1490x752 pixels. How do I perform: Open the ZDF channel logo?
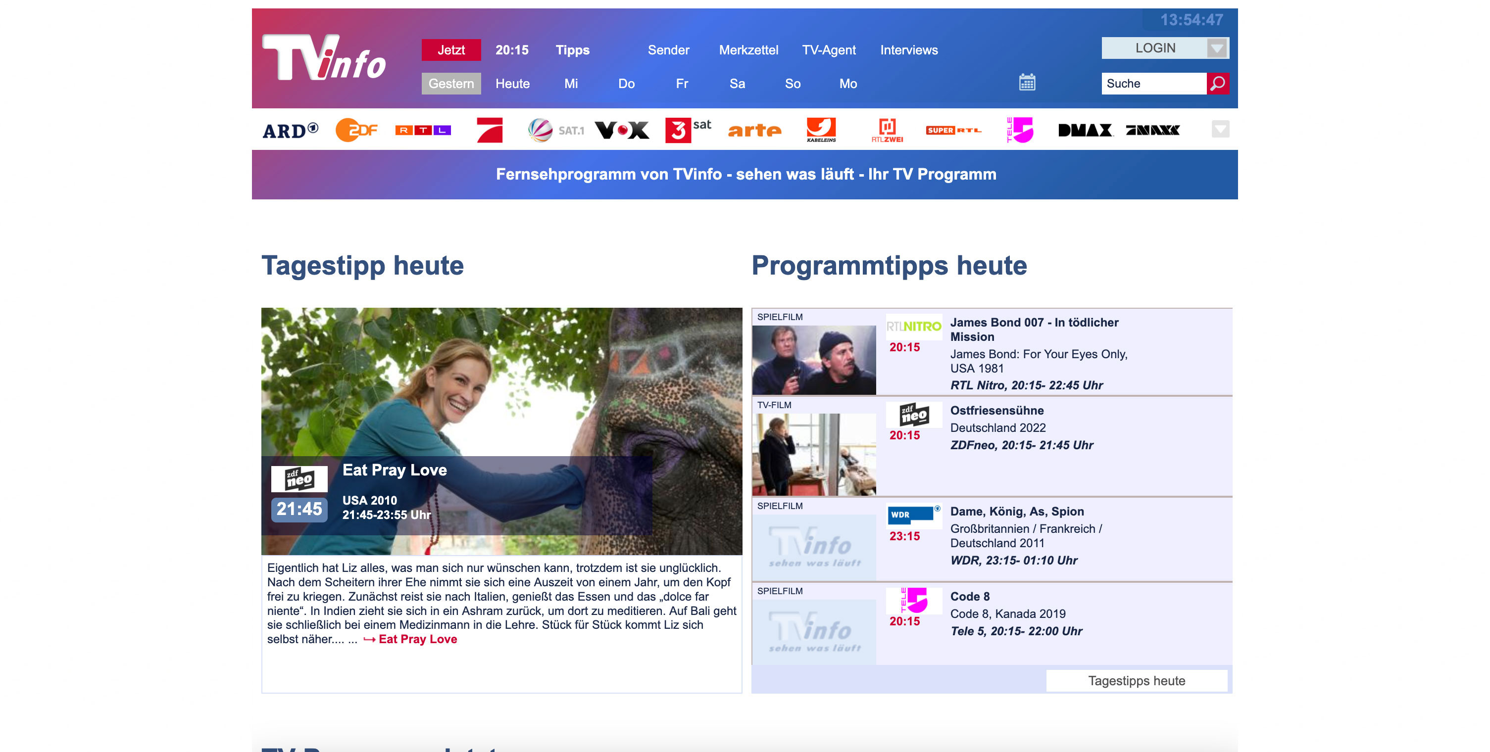(356, 130)
